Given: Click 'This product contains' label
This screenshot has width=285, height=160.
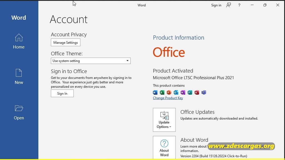Looking at the screenshot, I should (x=169, y=86).
